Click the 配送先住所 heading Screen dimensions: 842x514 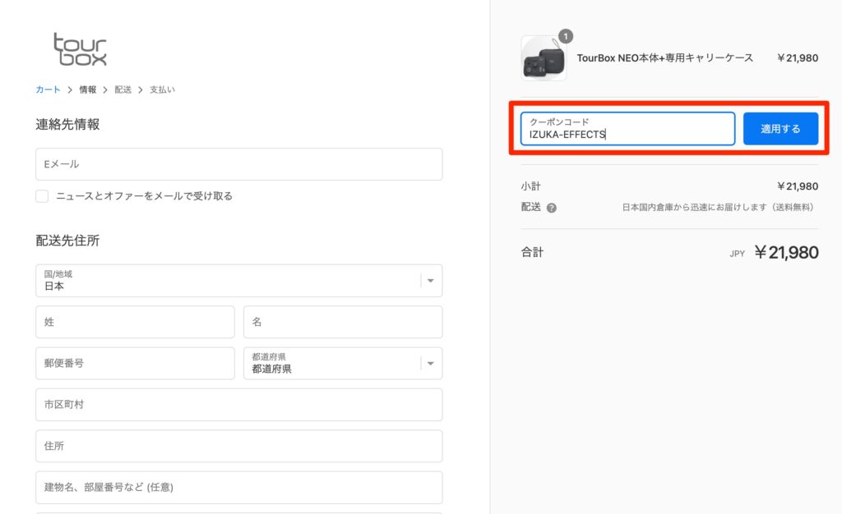pos(67,241)
